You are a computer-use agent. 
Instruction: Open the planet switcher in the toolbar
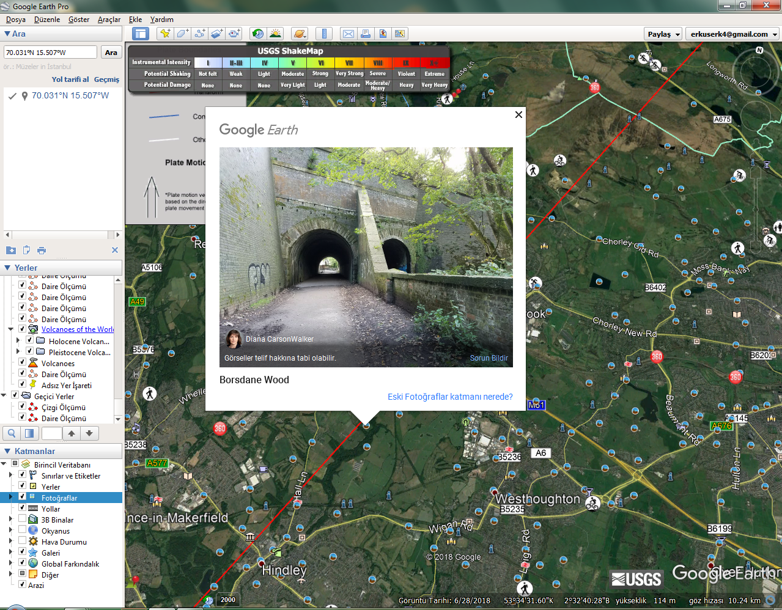[x=300, y=34]
